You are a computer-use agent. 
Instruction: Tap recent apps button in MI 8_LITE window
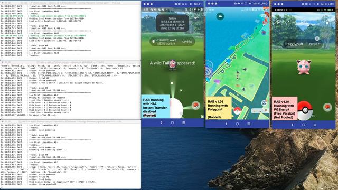[315, 125]
